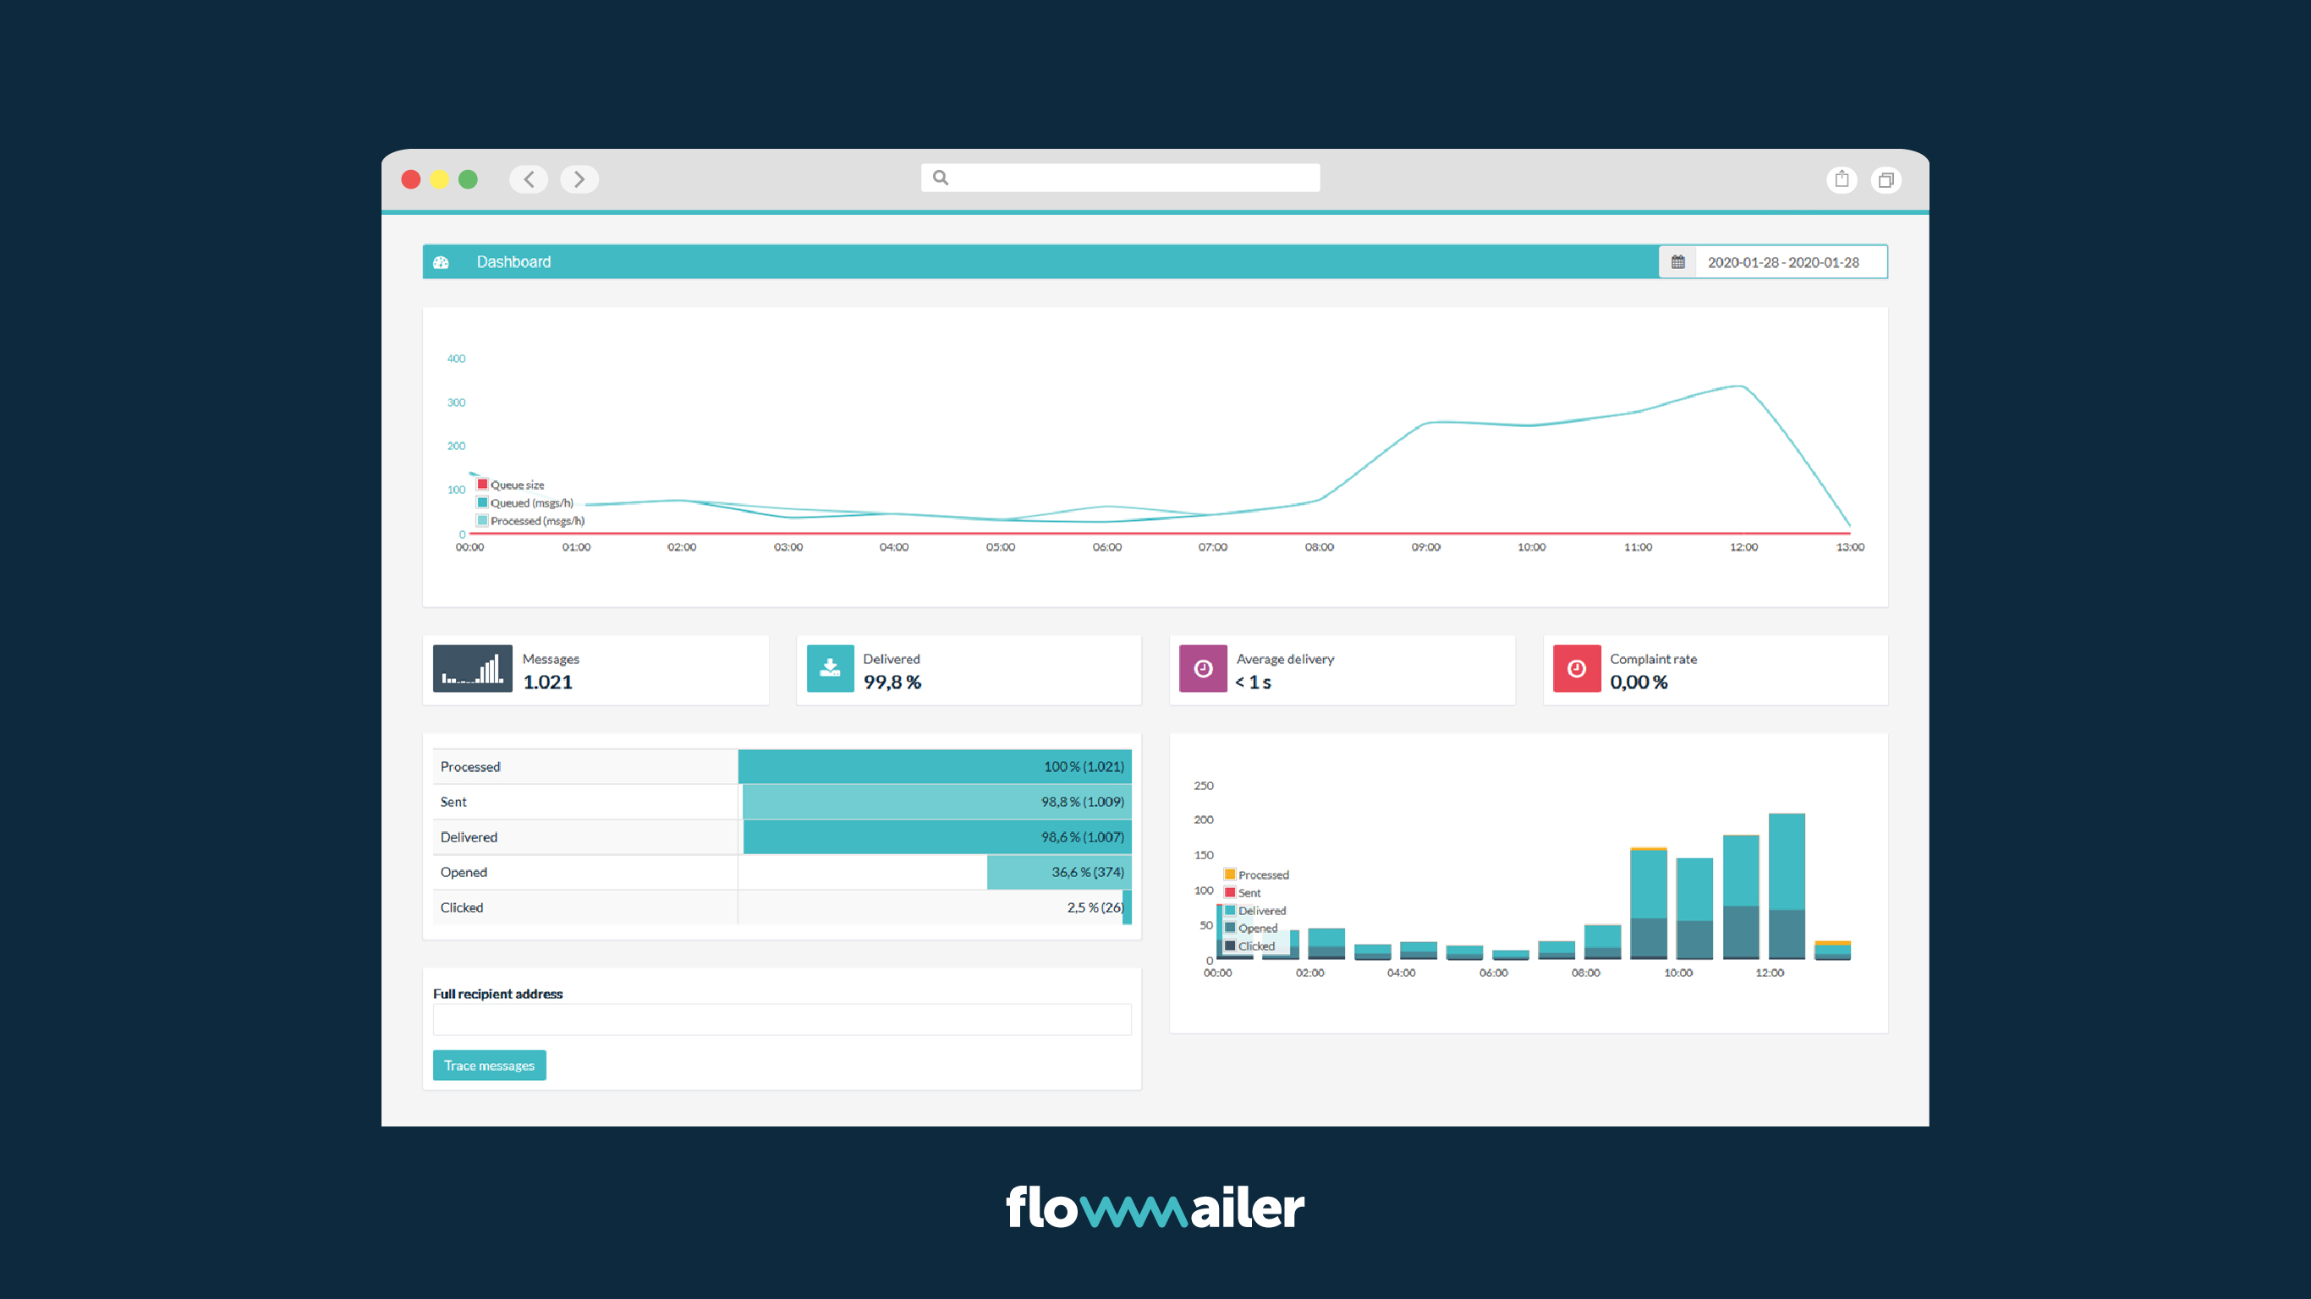2311x1299 pixels.
Task: Click the Trace messages button
Action: pyautogui.click(x=487, y=1064)
